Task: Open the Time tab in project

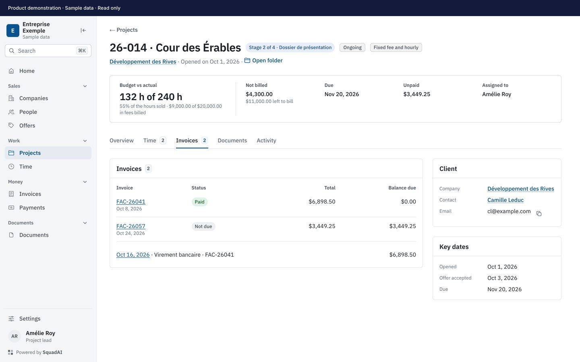Action: [155, 140]
